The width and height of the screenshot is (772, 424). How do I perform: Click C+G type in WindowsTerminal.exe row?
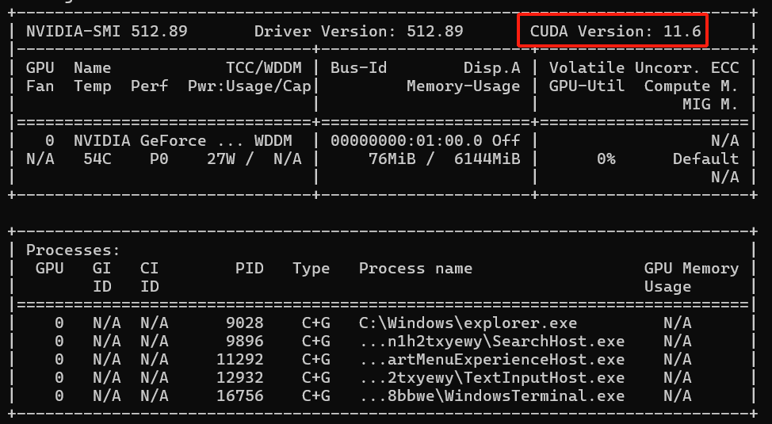tap(316, 396)
